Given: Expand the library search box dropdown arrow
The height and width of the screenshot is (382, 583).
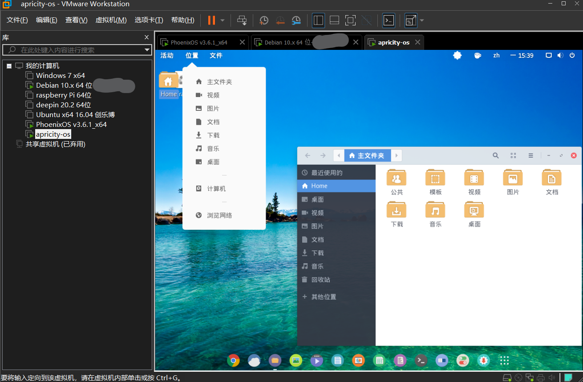Looking at the screenshot, I should point(147,50).
